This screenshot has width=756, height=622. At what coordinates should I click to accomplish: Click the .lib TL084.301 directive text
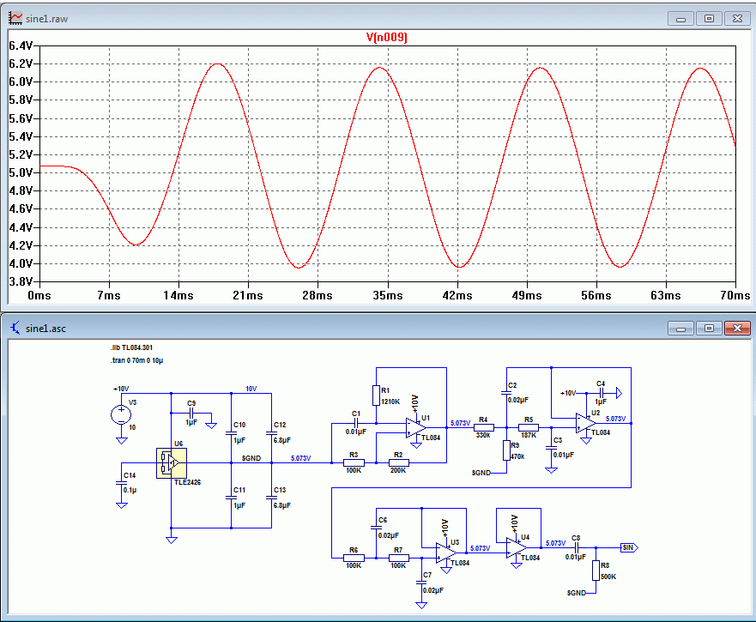click(131, 347)
